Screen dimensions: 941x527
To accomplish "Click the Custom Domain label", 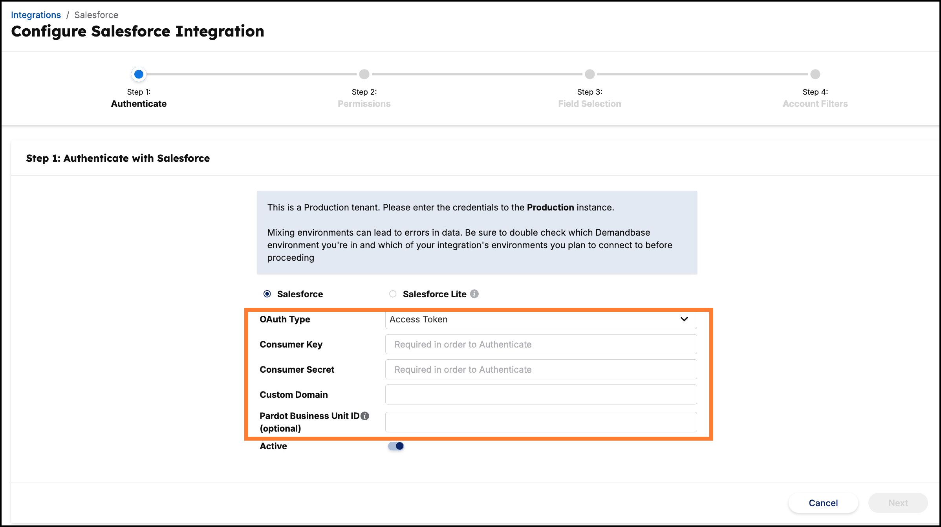I will pos(294,395).
